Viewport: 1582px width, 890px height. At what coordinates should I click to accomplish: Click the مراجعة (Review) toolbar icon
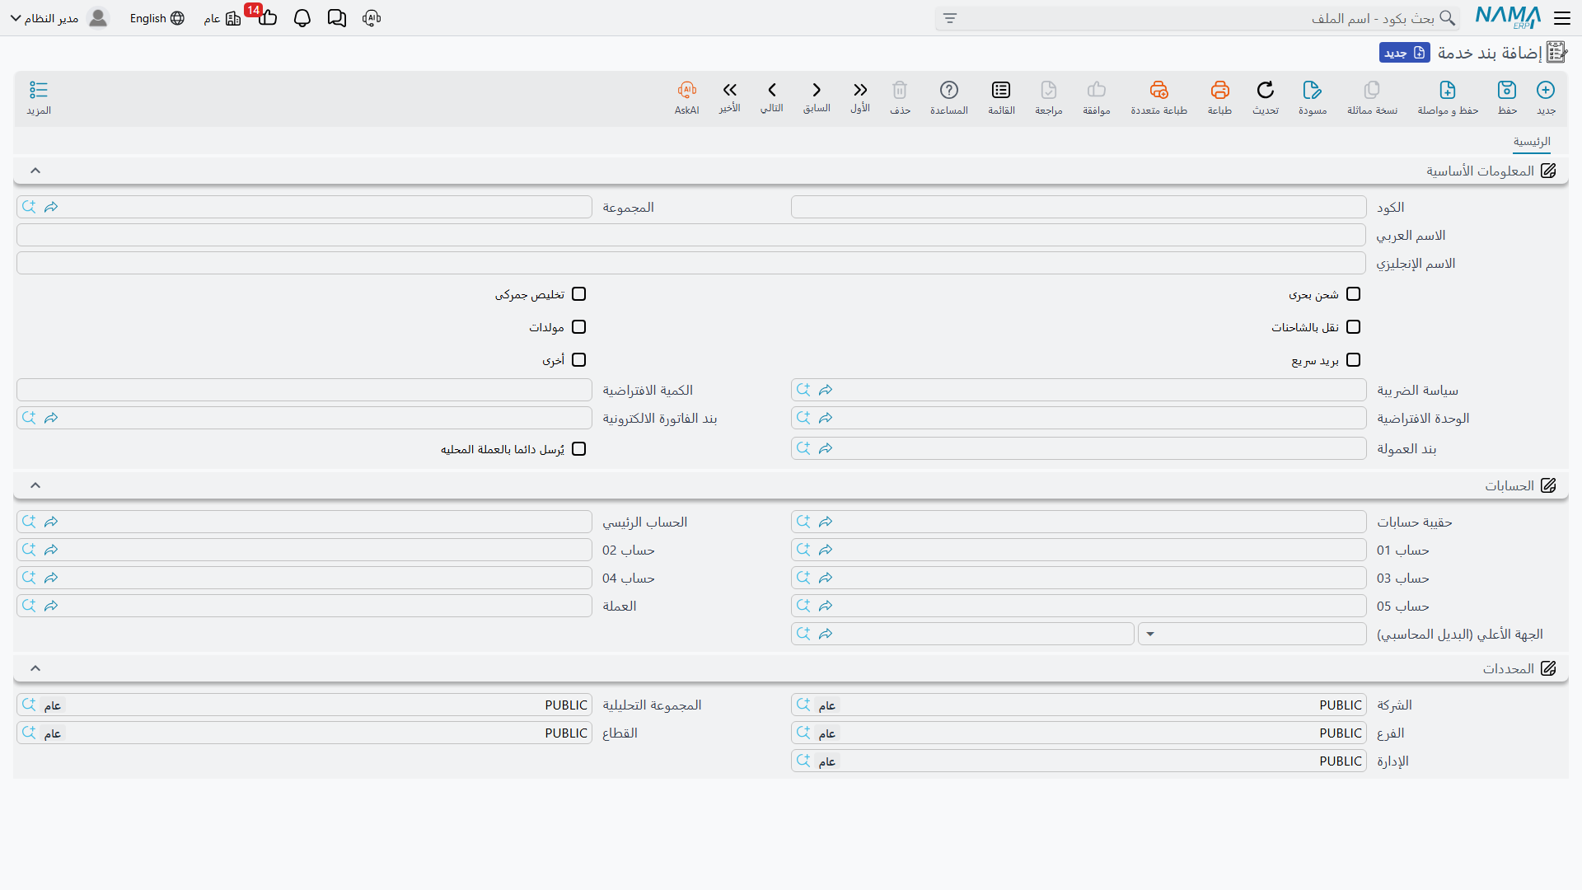click(1049, 90)
